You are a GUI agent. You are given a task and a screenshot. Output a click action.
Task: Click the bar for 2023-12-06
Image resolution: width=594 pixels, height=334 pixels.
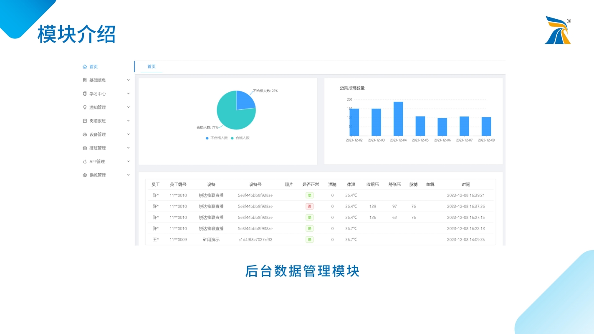coord(442,127)
